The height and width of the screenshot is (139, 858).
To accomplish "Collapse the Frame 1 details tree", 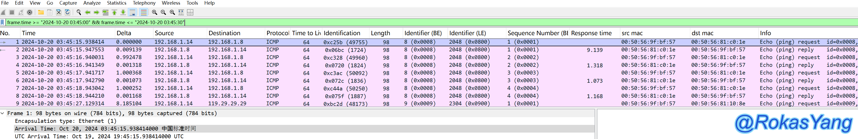I will coord(3,114).
